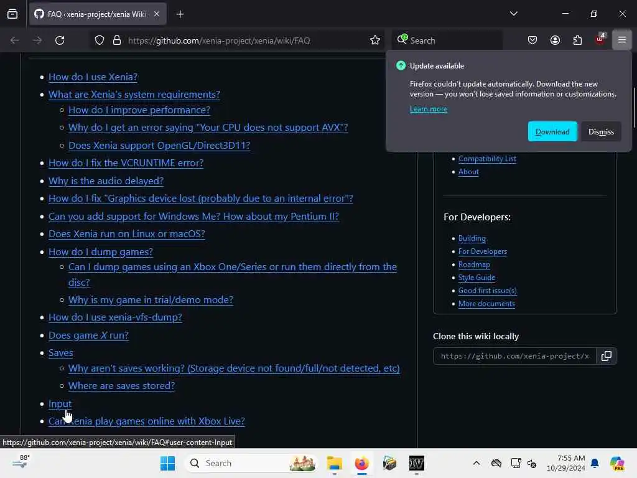
Task: Open the Extensions puzzle icon
Action: pos(577,40)
